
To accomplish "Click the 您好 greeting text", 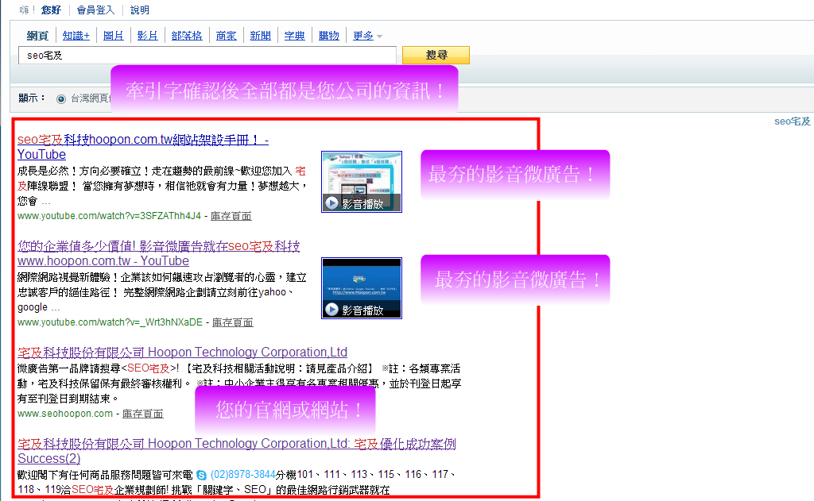I will [x=51, y=10].
